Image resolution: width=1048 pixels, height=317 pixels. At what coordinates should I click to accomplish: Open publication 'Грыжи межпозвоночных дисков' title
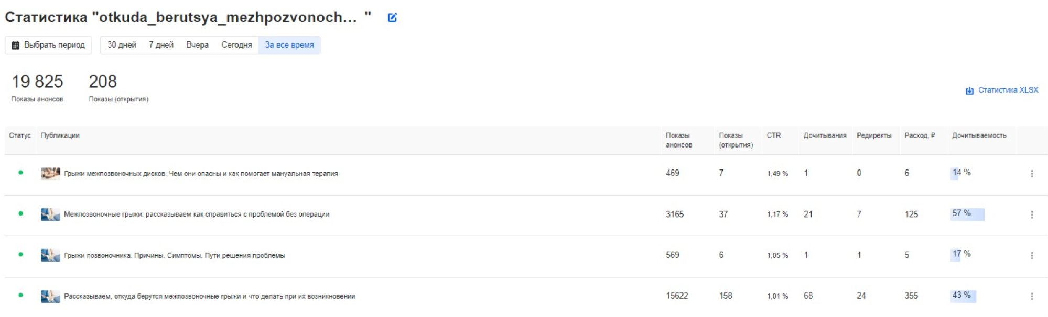tap(201, 174)
